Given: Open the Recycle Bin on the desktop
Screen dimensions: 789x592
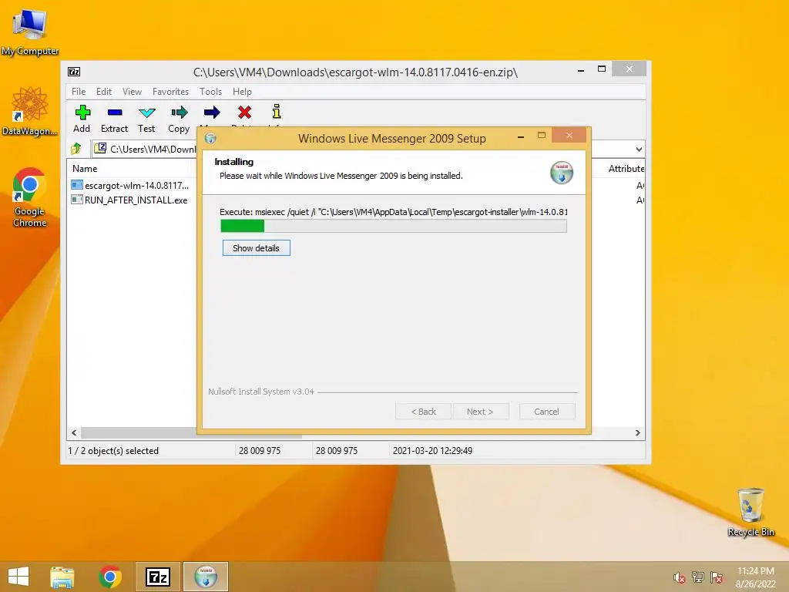Looking at the screenshot, I should coord(750,512).
